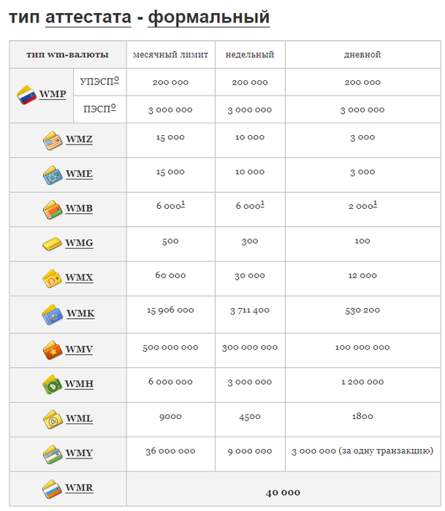Follow the WMZ currency link
The height and width of the screenshot is (511, 445).
click(79, 139)
